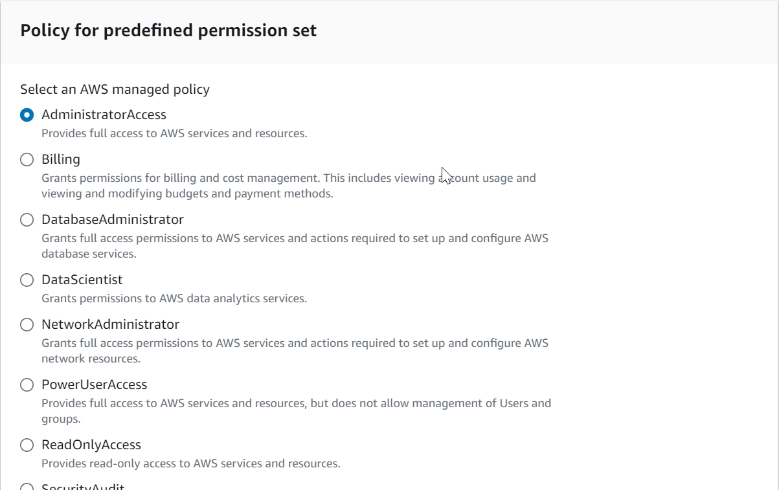Click the "Select an AWS managed policy" label
779x490 pixels.
[x=115, y=89]
